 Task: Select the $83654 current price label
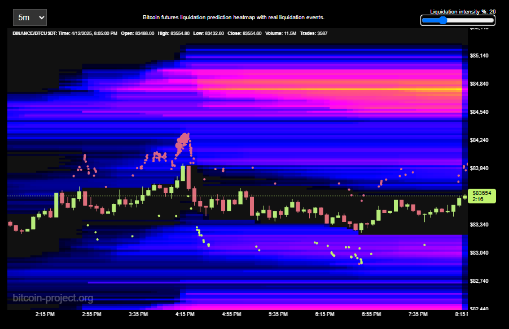[x=482, y=196]
